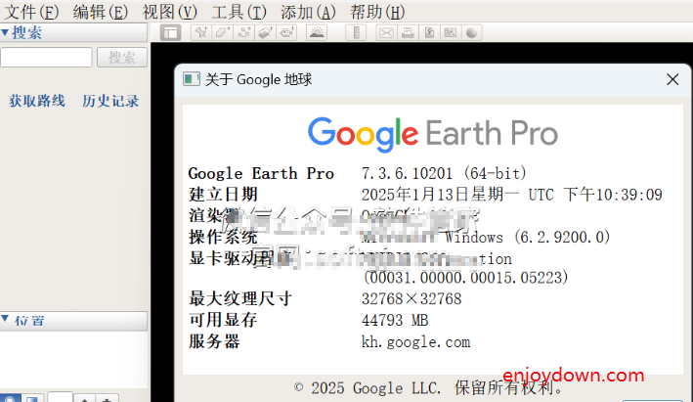Start the Record a Tour camera tool
693x402 pixels.
pyautogui.click(x=286, y=32)
